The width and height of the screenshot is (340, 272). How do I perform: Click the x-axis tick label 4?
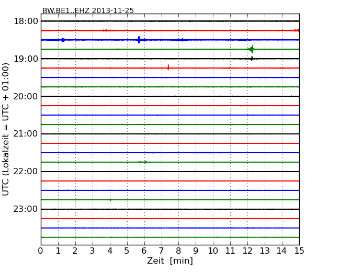click(x=110, y=251)
